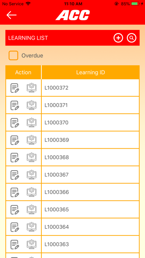Tap learning ID L1000369
Image resolution: width=145 pixels, height=258 pixels.
pyautogui.click(x=57, y=140)
